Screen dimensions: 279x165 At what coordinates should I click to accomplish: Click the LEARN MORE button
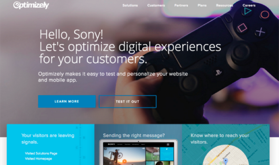tap(67, 101)
